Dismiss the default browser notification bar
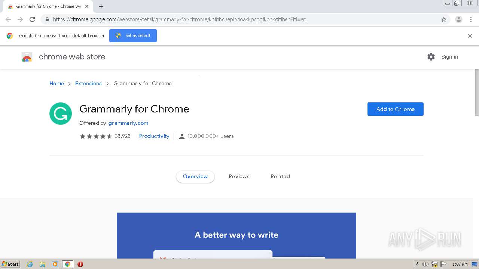The width and height of the screenshot is (479, 269). tap(470, 36)
